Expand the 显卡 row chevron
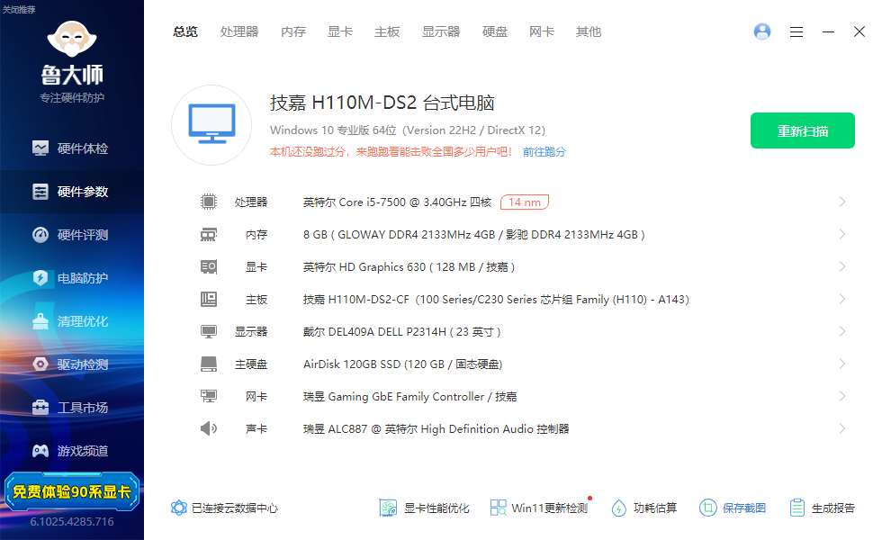The image size is (882, 540). pos(842,266)
